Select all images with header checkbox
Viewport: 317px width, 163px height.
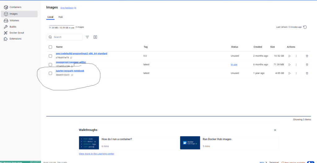(x=50, y=47)
